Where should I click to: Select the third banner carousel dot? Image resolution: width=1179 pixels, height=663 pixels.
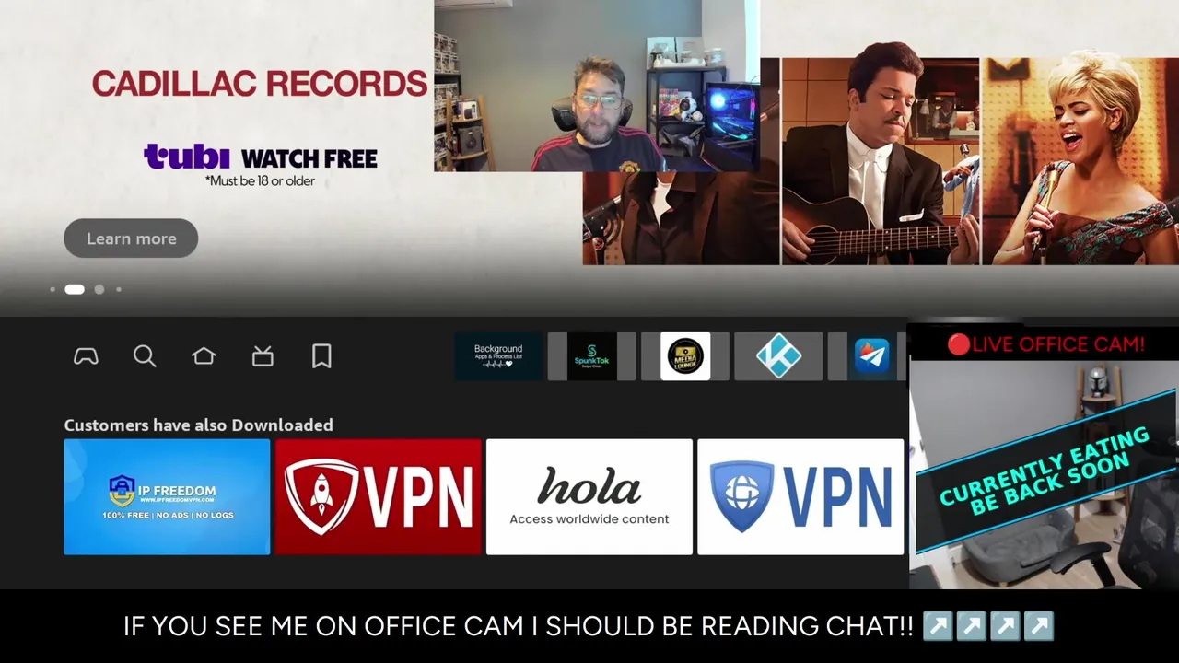click(x=99, y=289)
